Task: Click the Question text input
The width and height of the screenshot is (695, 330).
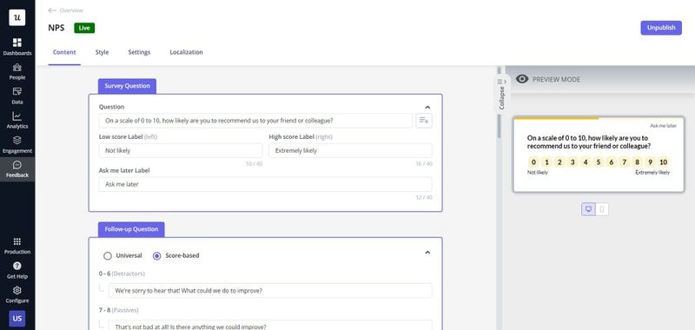Action: click(x=255, y=121)
